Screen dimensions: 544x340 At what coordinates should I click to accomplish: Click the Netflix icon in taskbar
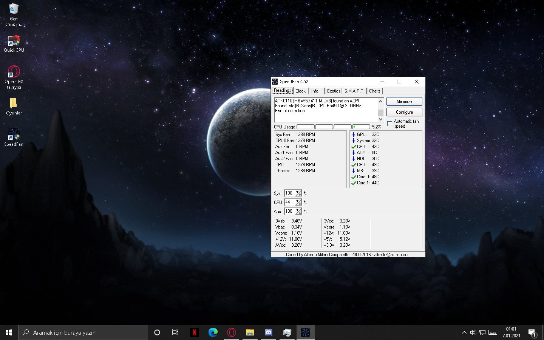tap(195, 332)
